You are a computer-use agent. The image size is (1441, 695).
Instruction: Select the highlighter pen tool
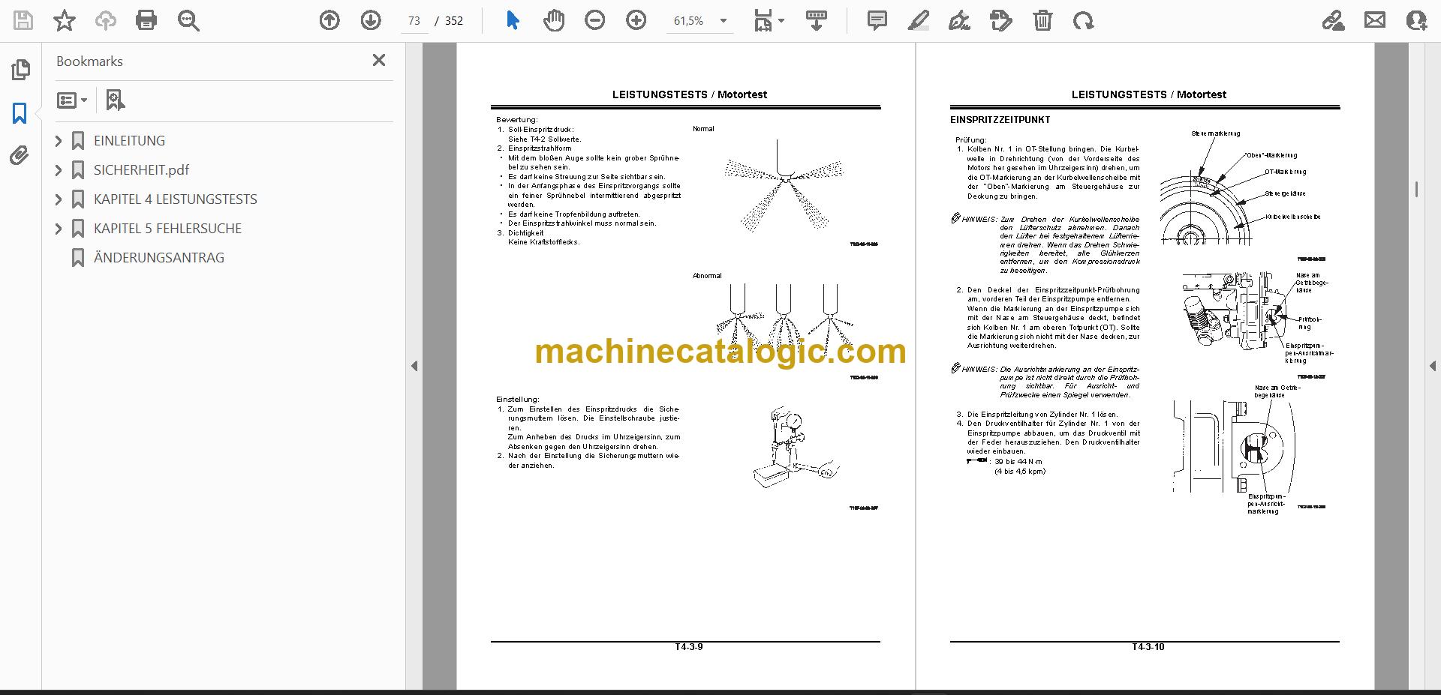click(x=918, y=20)
